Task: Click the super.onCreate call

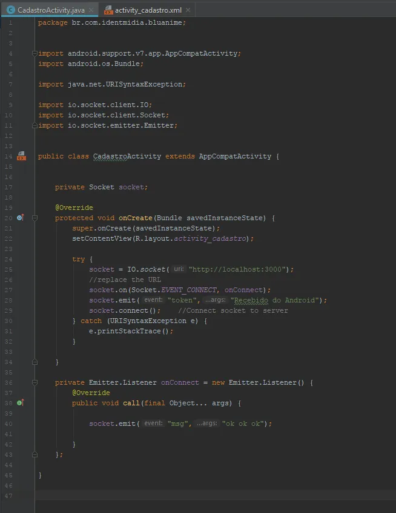Action: (x=146, y=228)
